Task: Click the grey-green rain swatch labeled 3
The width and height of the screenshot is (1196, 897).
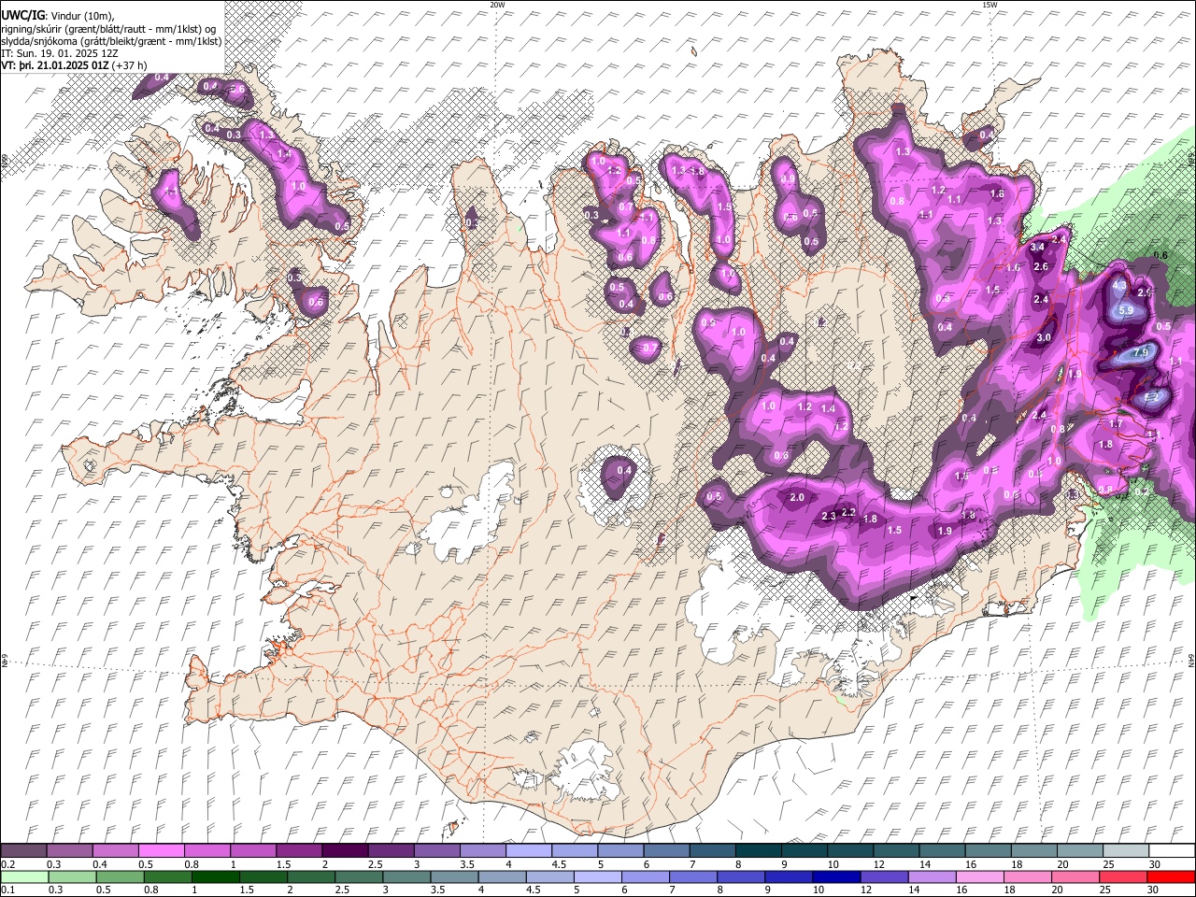Action: coord(408,877)
